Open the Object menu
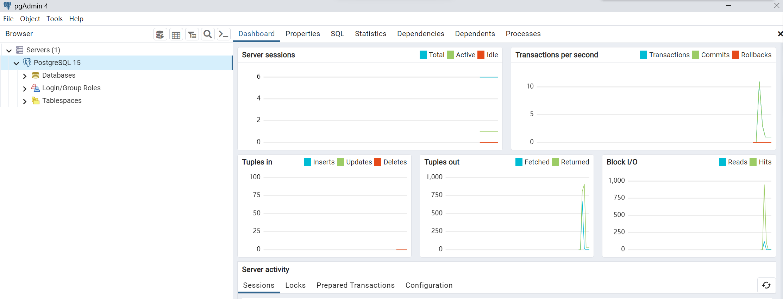 tap(30, 19)
